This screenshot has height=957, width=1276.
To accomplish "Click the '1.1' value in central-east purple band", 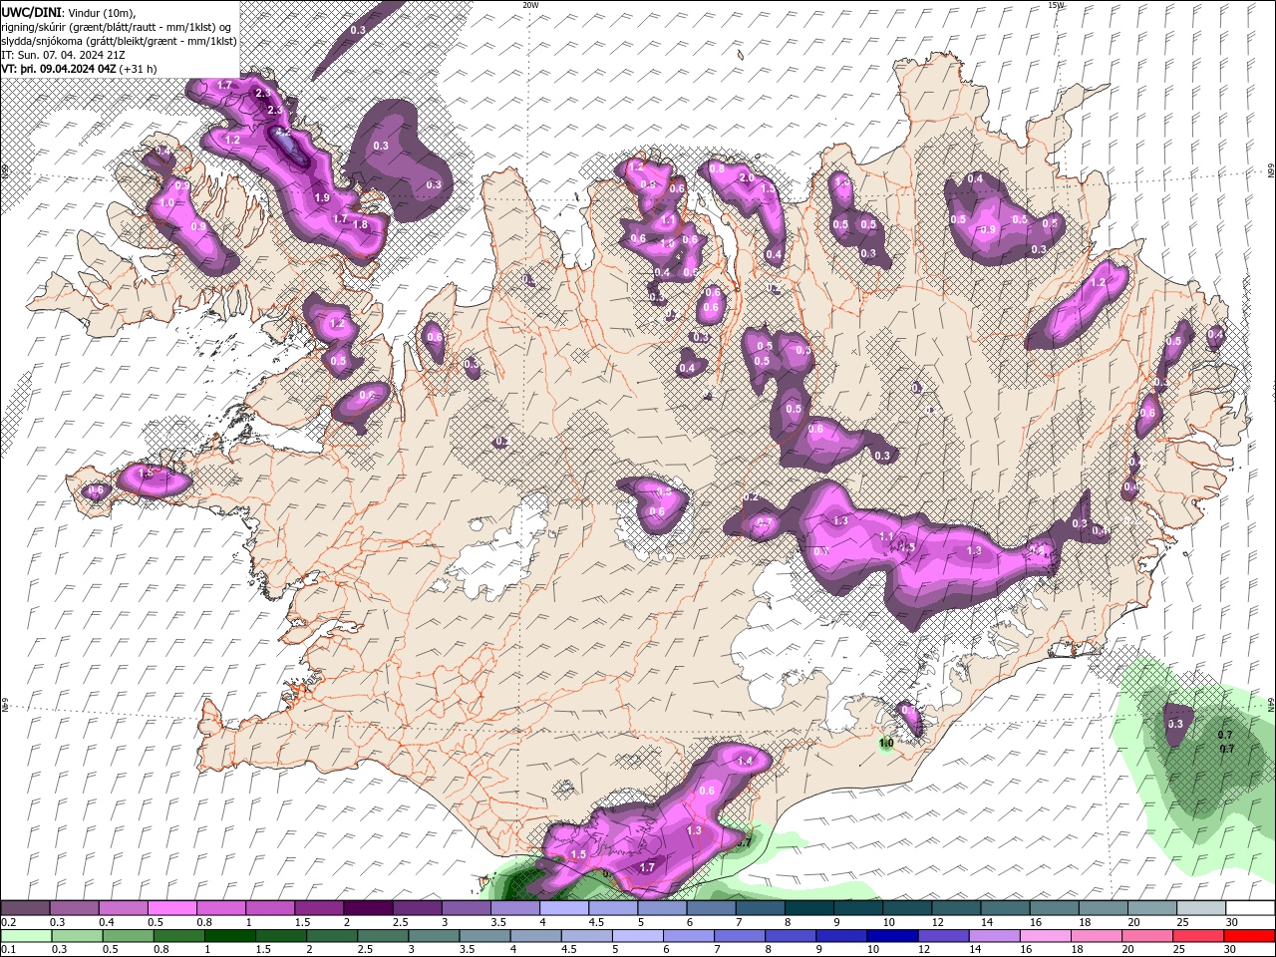I will pos(886,536).
